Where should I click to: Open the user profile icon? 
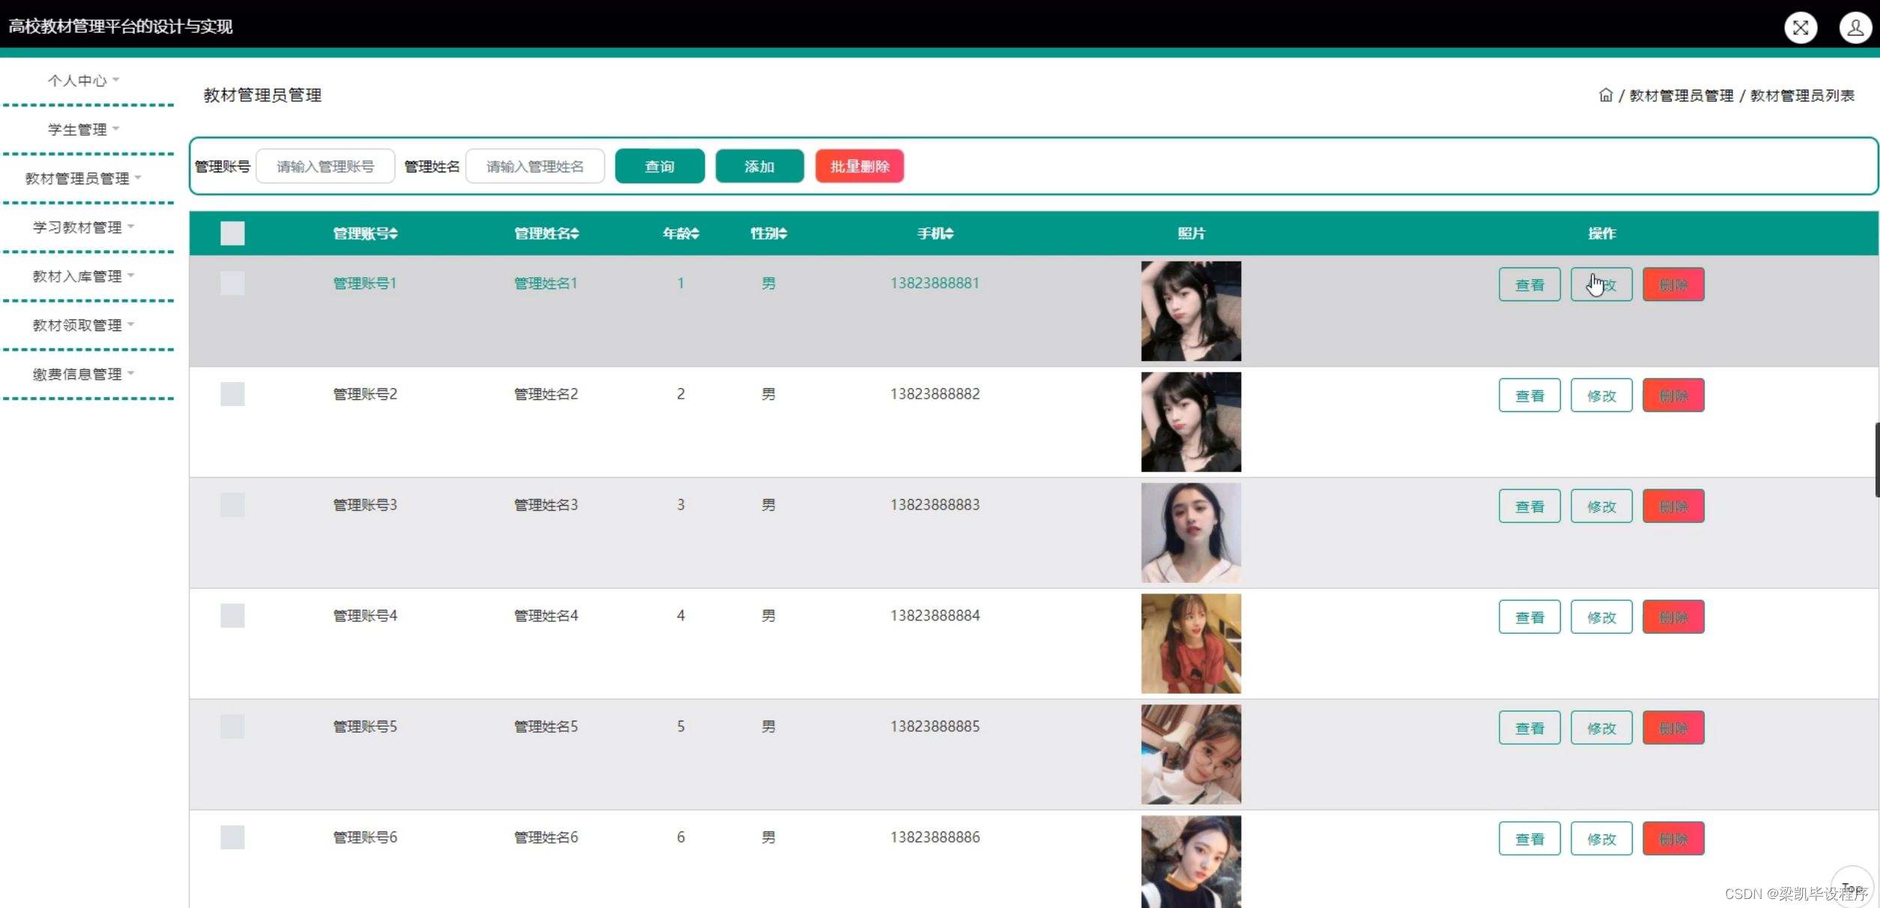click(1855, 28)
